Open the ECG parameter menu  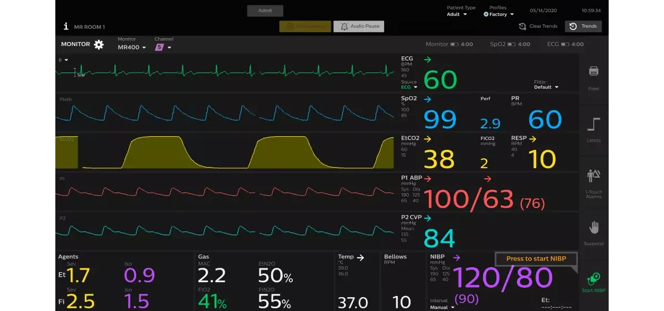pos(407,58)
